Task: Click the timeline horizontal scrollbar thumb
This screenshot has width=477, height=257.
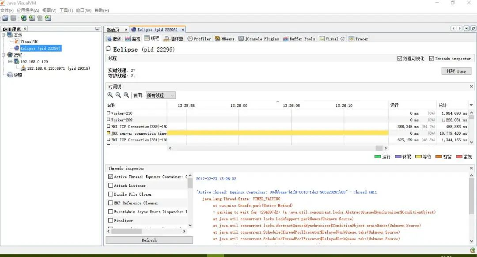Action: pos(379,148)
